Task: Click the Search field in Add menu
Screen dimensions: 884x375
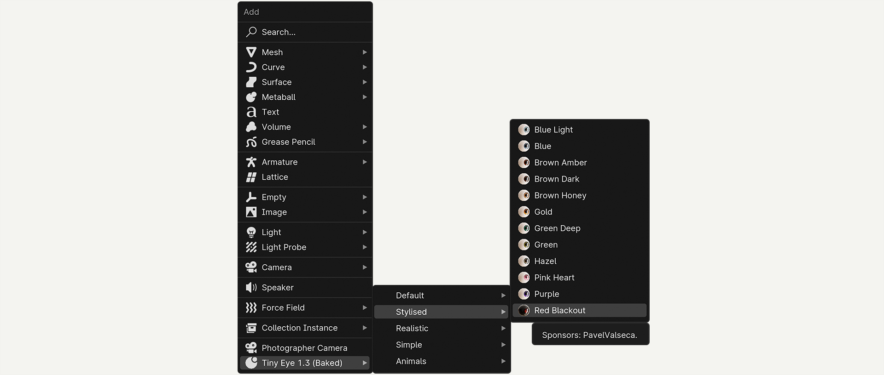Action: click(305, 32)
